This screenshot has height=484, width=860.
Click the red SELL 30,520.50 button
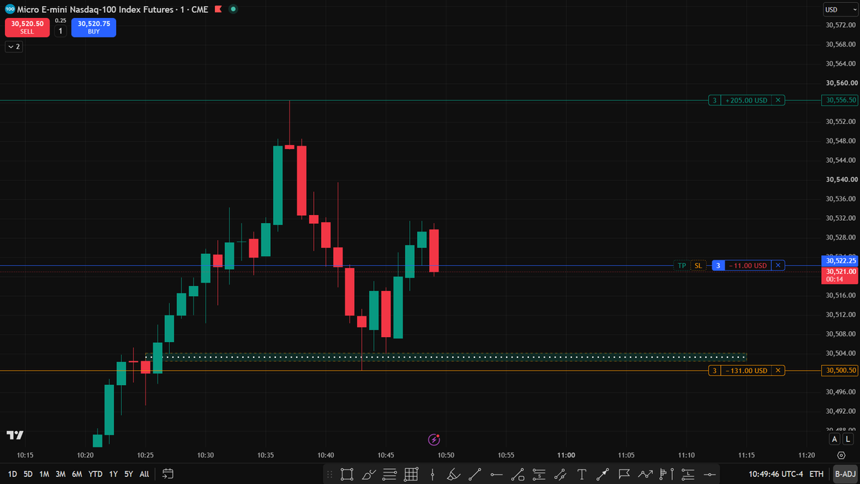coord(27,27)
